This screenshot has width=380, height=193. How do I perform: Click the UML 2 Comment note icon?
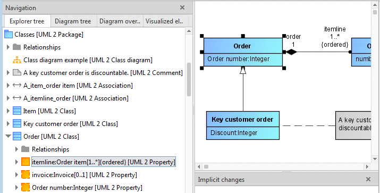tap(16, 72)
